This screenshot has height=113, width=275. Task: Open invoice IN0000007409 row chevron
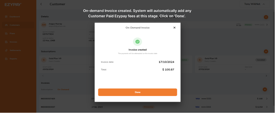click(x=267, y=99)
